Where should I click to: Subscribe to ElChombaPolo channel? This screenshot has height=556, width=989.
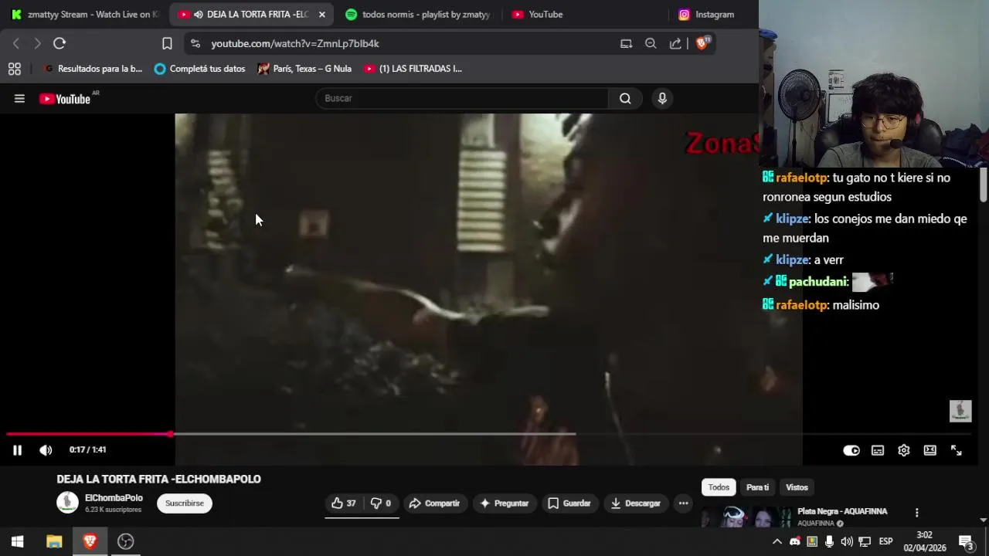(x=185, y=503)
